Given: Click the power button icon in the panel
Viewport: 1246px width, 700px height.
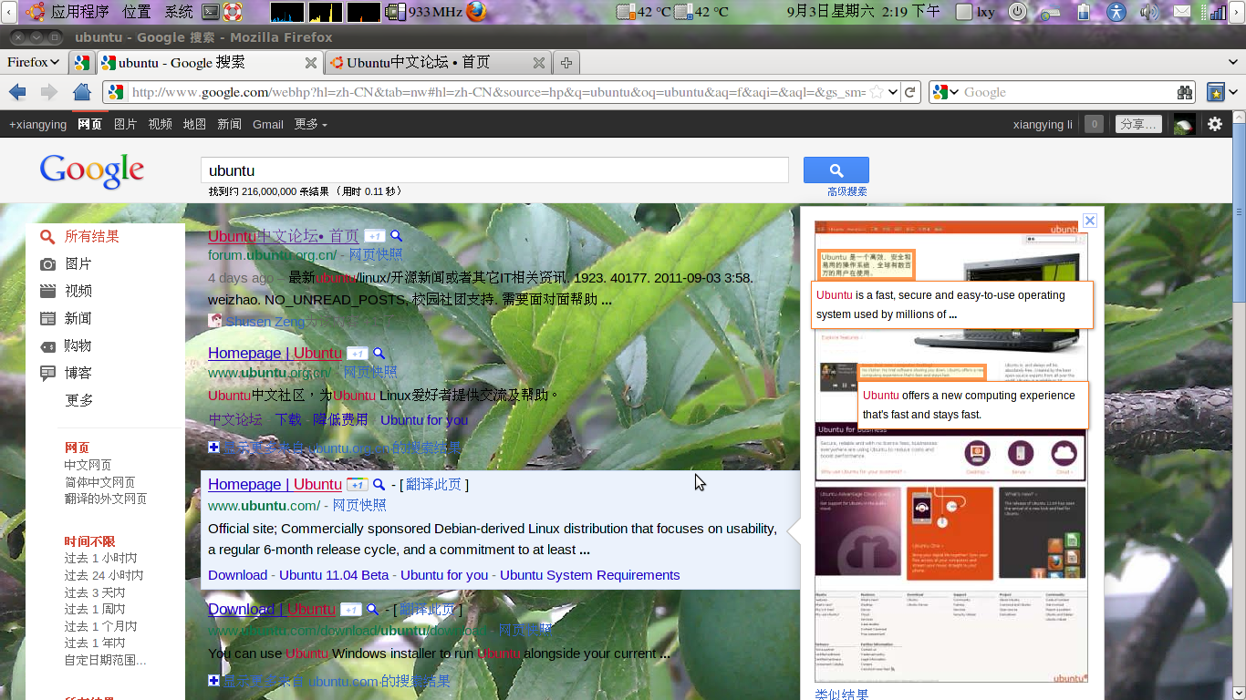Looking at the screenshot, I should click(x=1017, y=12).
